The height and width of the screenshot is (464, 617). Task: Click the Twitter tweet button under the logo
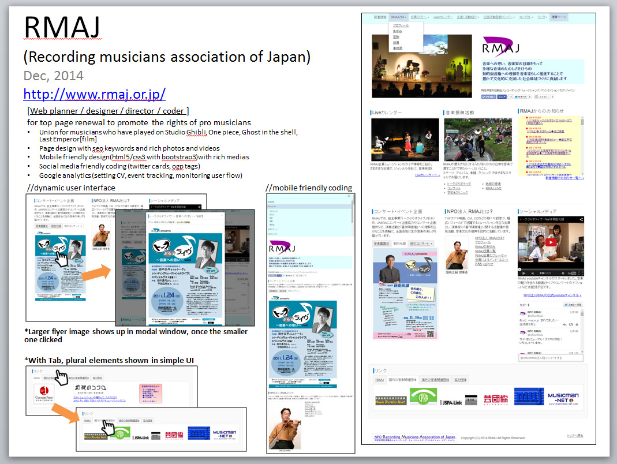point(520,97)
